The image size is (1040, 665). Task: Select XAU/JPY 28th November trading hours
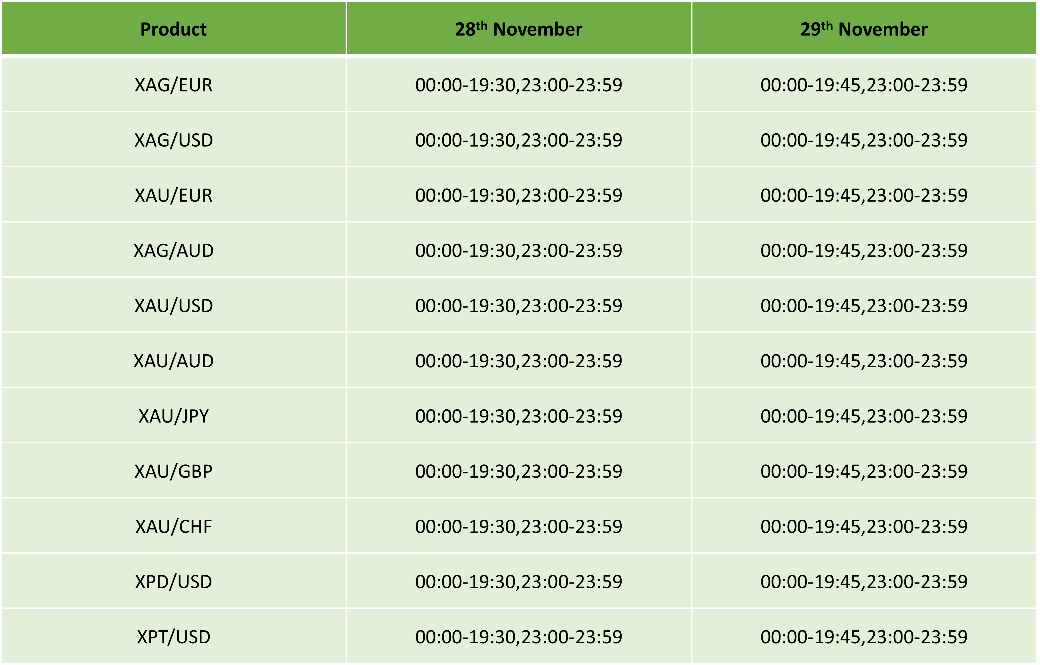[x=519, y=416]
